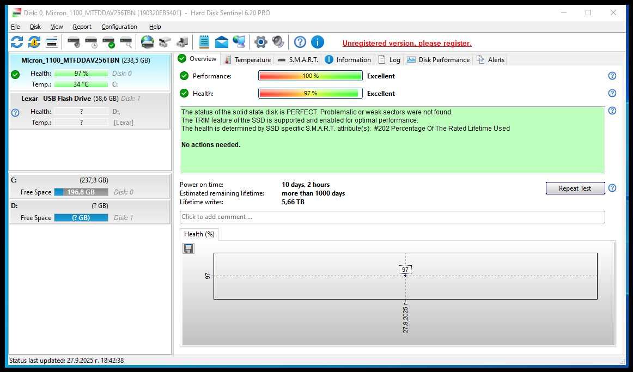The height and width of the screenshot is (372, 633).
Task: Switch to the Log tab
Action: tap(389, 60)
